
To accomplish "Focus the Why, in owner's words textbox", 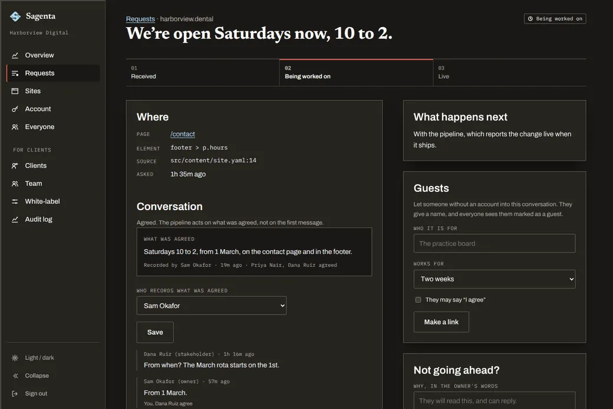I will pyautogui.click(x=495, y=400).
